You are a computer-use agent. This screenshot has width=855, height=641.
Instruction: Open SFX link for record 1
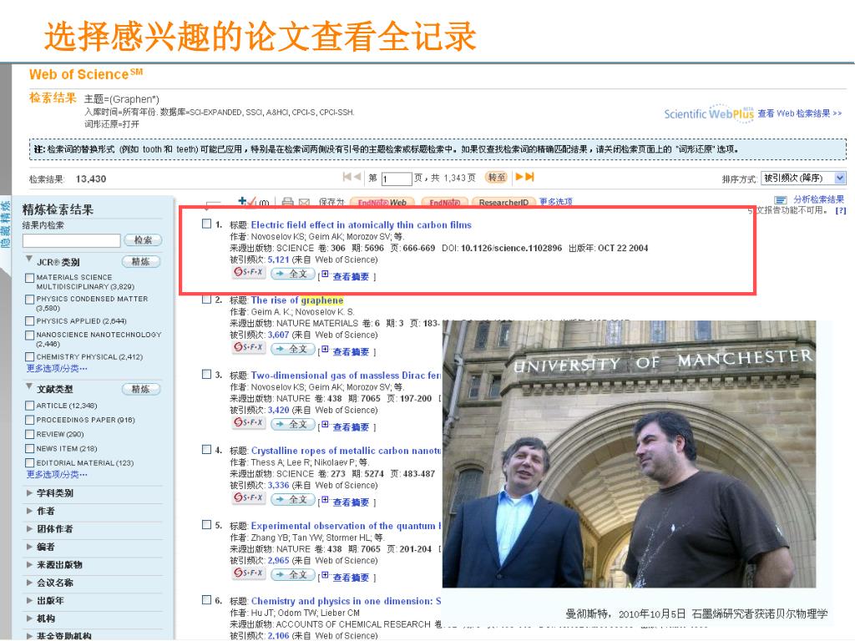point(249,272)
